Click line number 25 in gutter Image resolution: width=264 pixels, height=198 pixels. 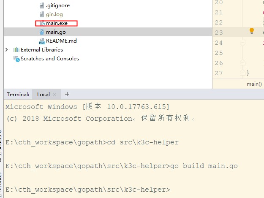pos(219,53)
